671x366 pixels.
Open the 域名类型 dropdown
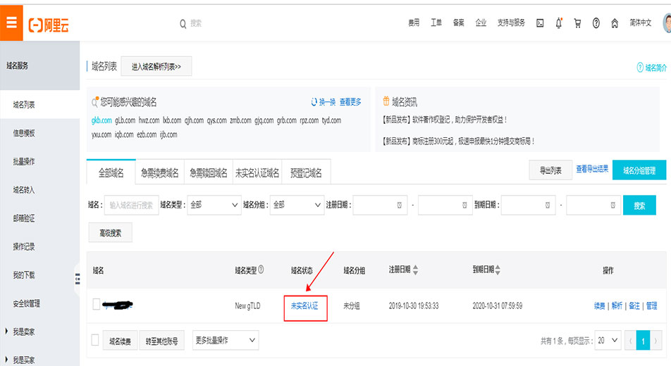click(x=214, y=206)
